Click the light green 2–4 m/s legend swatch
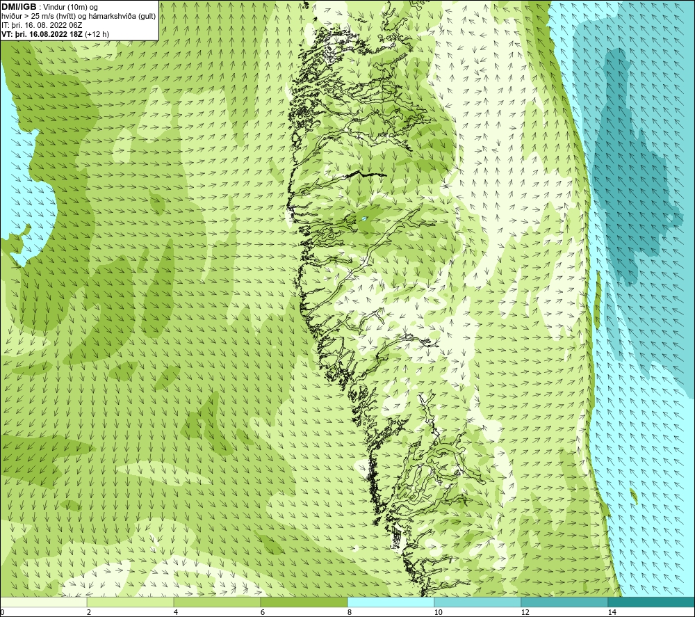 [131, 602]
